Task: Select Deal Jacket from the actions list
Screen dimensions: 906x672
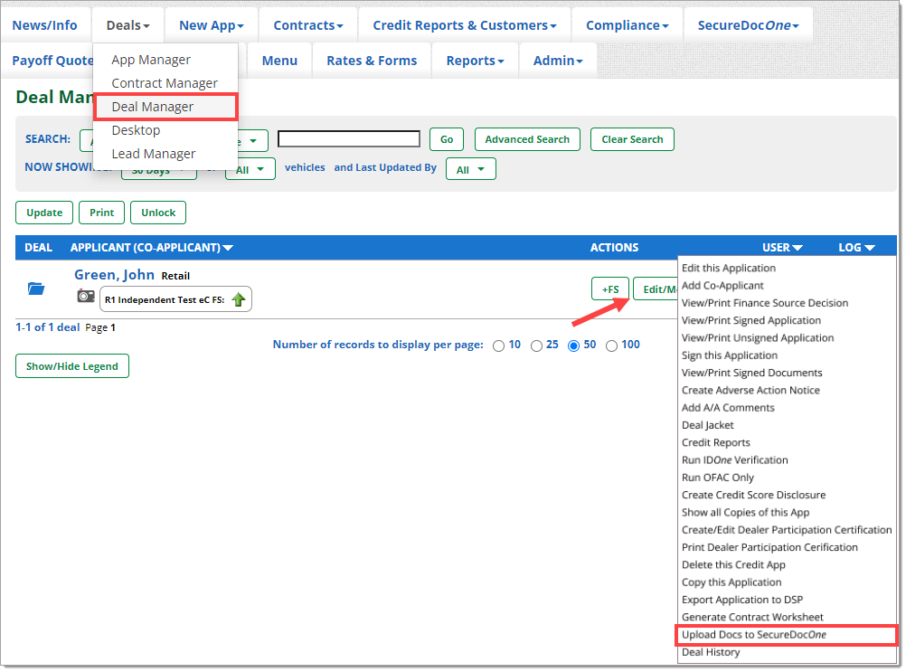Action: click(x=707, y=425)
